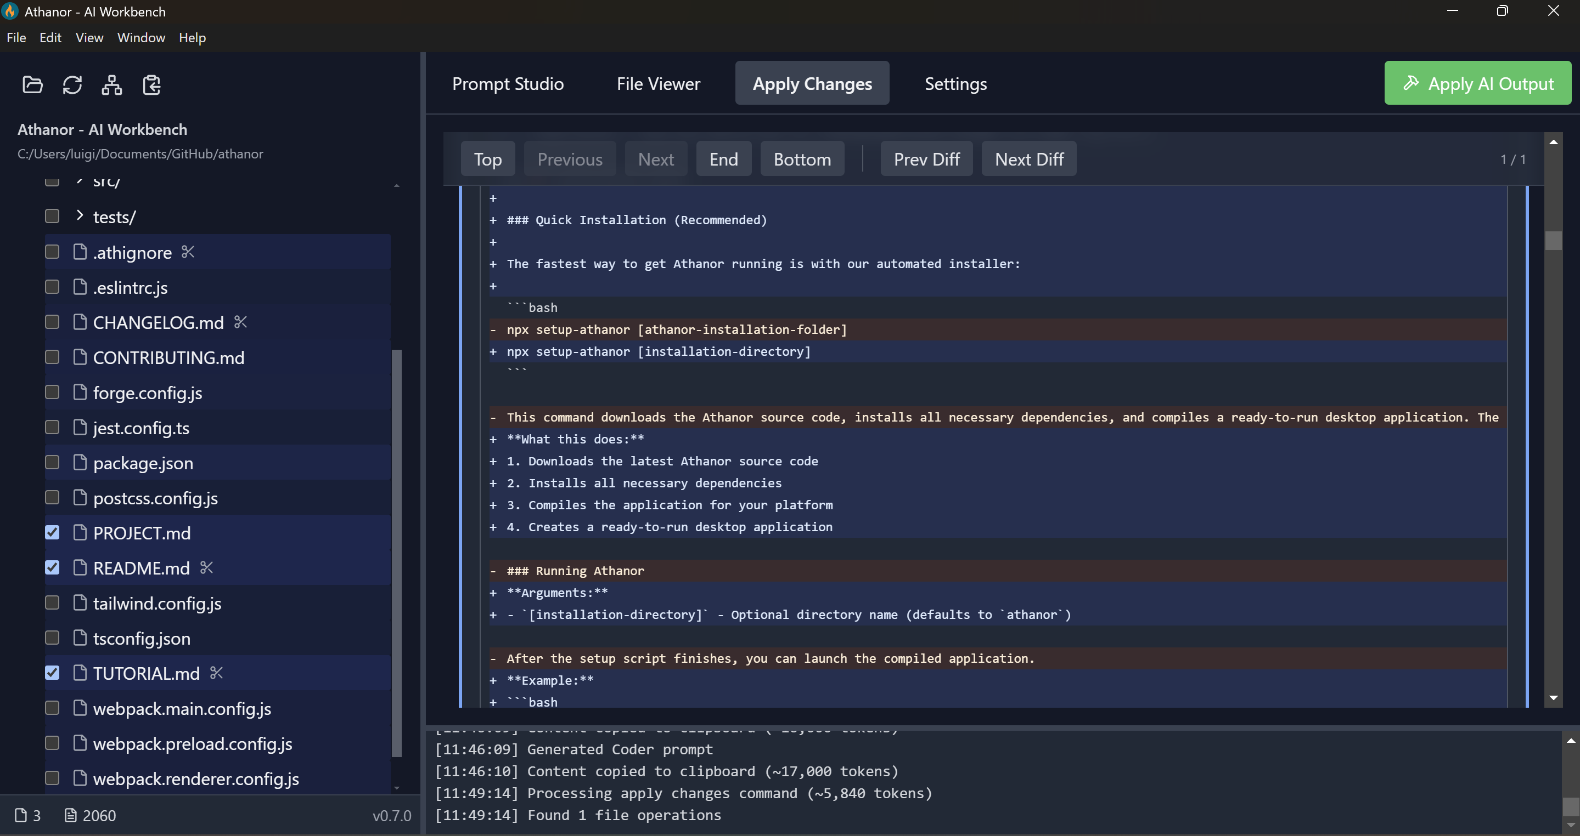Jump to Next Diff in the diff viewer
Viewport: 1580px width, 836px height.
click(x=1028, y=158)
